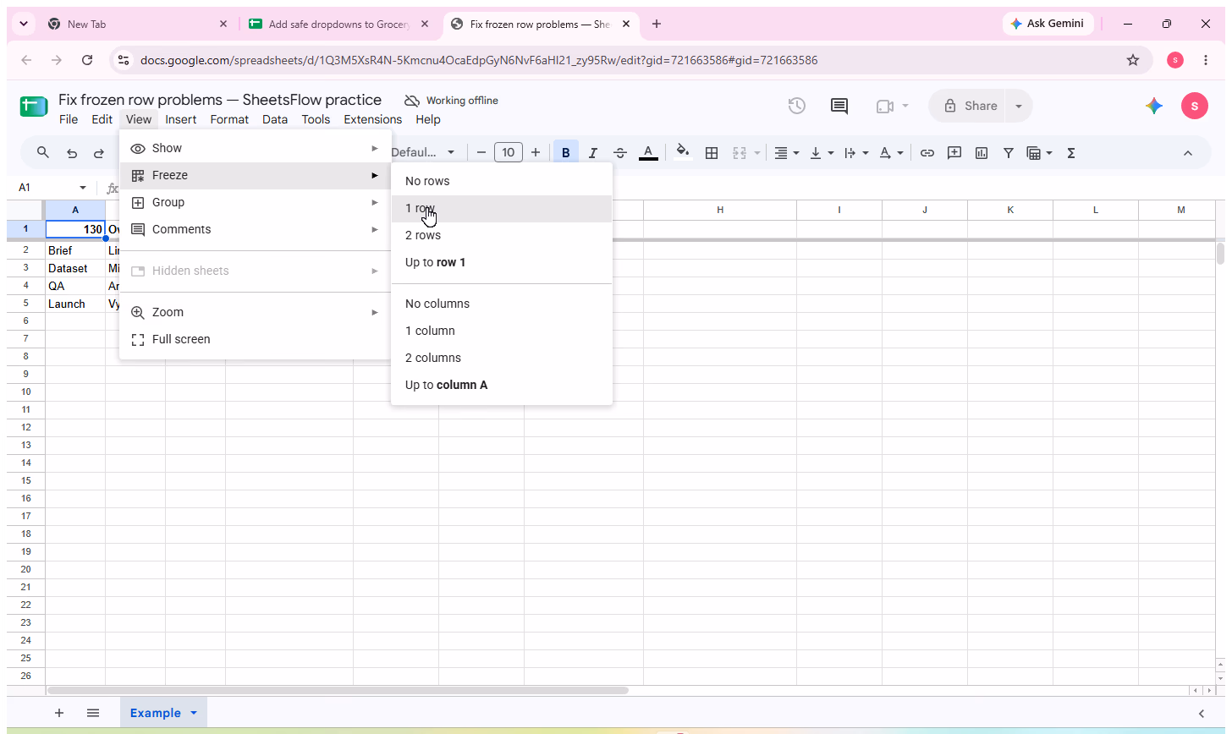This screenshot has height=734, width=1232.
Task: Toggle bold formatting button
Action: [x=565, y=153]
